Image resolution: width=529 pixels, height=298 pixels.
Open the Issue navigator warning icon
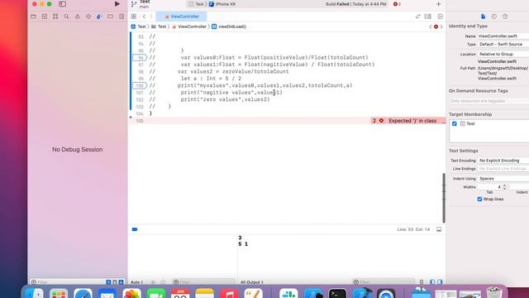click(77, 17)
